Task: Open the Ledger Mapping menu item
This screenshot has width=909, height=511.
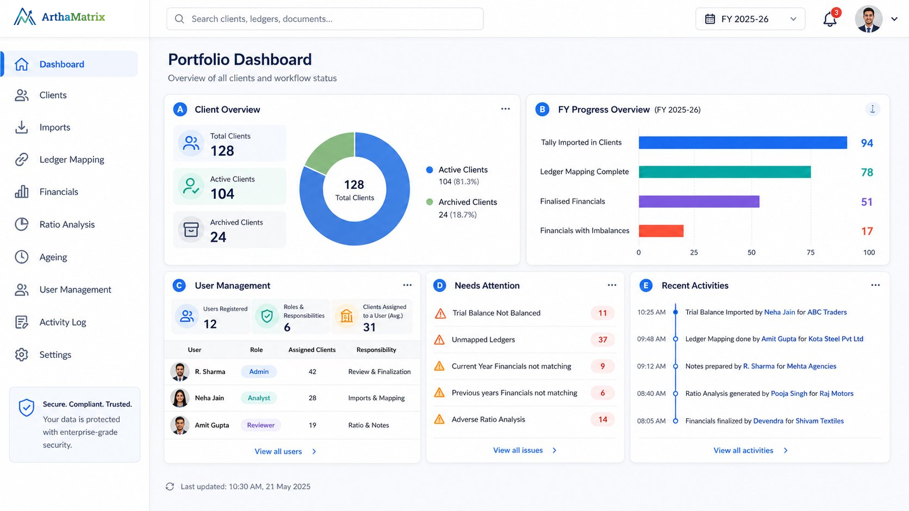Action: click(x=70, y=160)
